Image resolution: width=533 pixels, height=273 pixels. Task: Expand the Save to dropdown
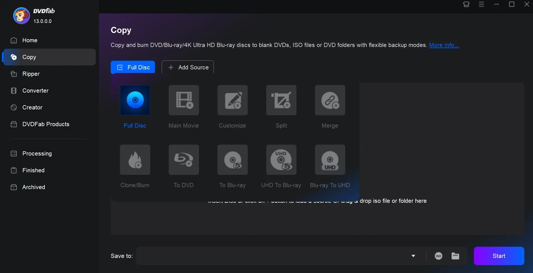(413, 256)
